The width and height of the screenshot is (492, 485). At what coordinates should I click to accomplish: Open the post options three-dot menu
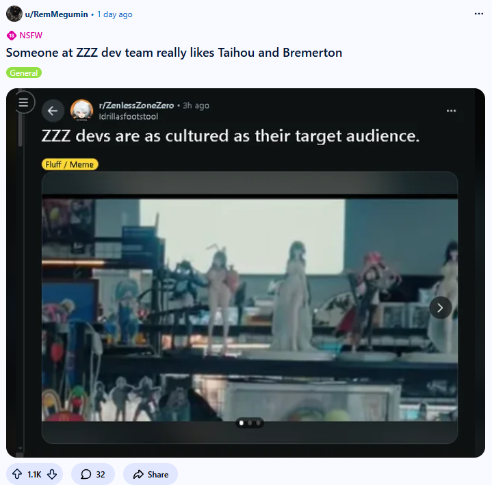(x=478, y=14)
